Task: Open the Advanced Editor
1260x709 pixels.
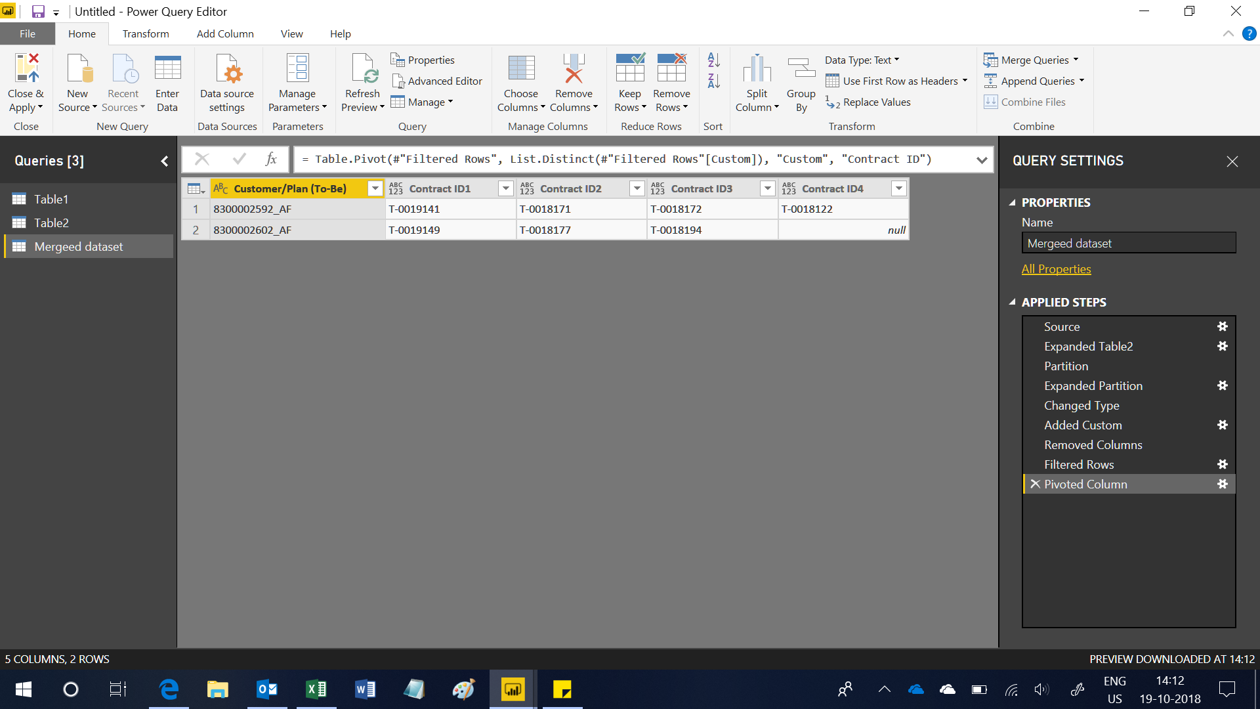Action: tap(436, 81)
